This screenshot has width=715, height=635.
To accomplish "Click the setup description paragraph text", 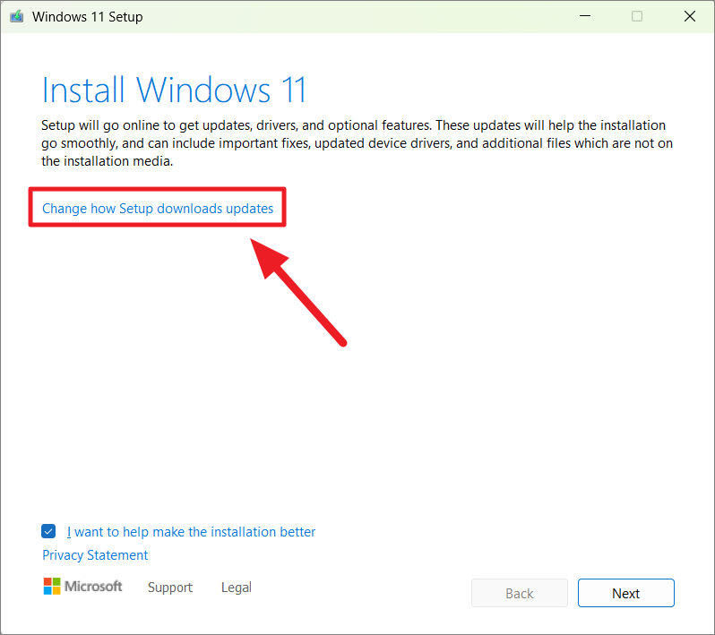I will (x=357, y=143).
